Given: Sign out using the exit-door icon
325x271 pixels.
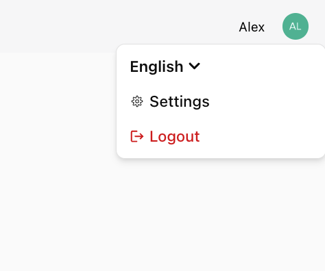Looking at the screenshot, I should pos(137,136).
